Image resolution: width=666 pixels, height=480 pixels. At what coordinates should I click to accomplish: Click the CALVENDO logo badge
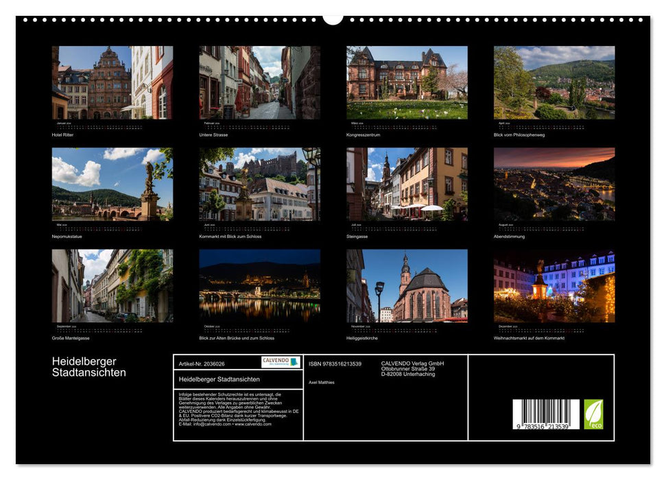coord(280,362)
